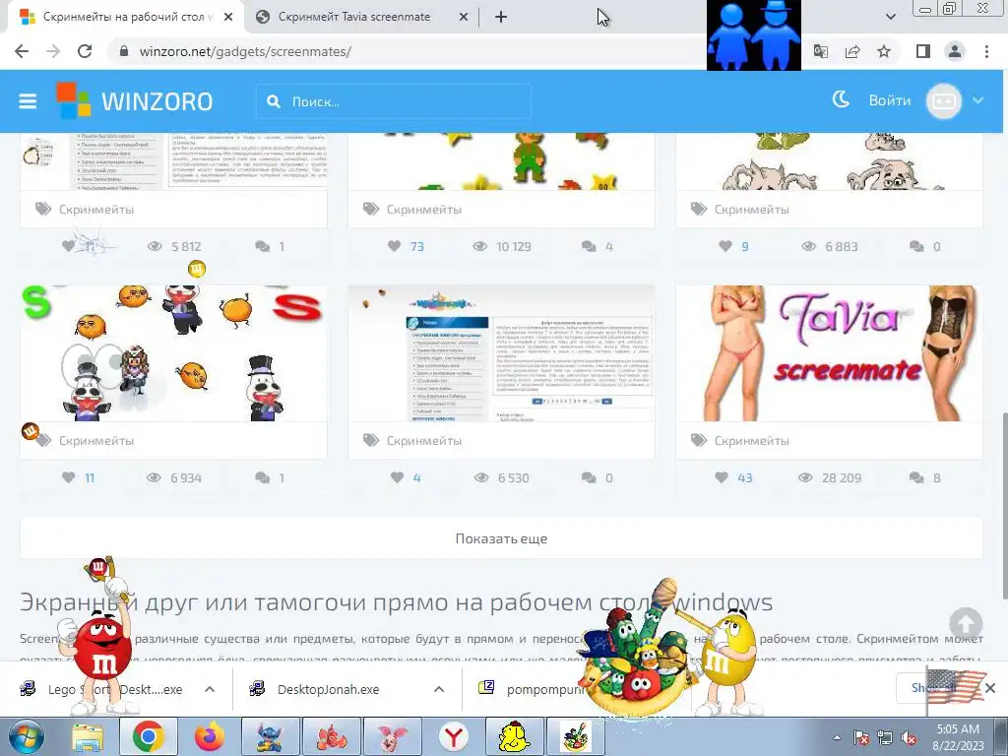The height and width of the screenshot is (756, 1008).
Task: Like the post with 4 likes
Action: (398, 477)
